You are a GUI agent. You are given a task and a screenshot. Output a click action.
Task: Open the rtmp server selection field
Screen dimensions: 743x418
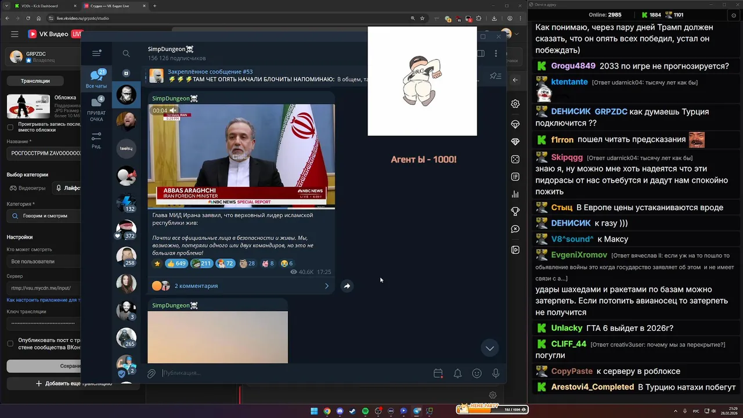click(x=44, y=287)
